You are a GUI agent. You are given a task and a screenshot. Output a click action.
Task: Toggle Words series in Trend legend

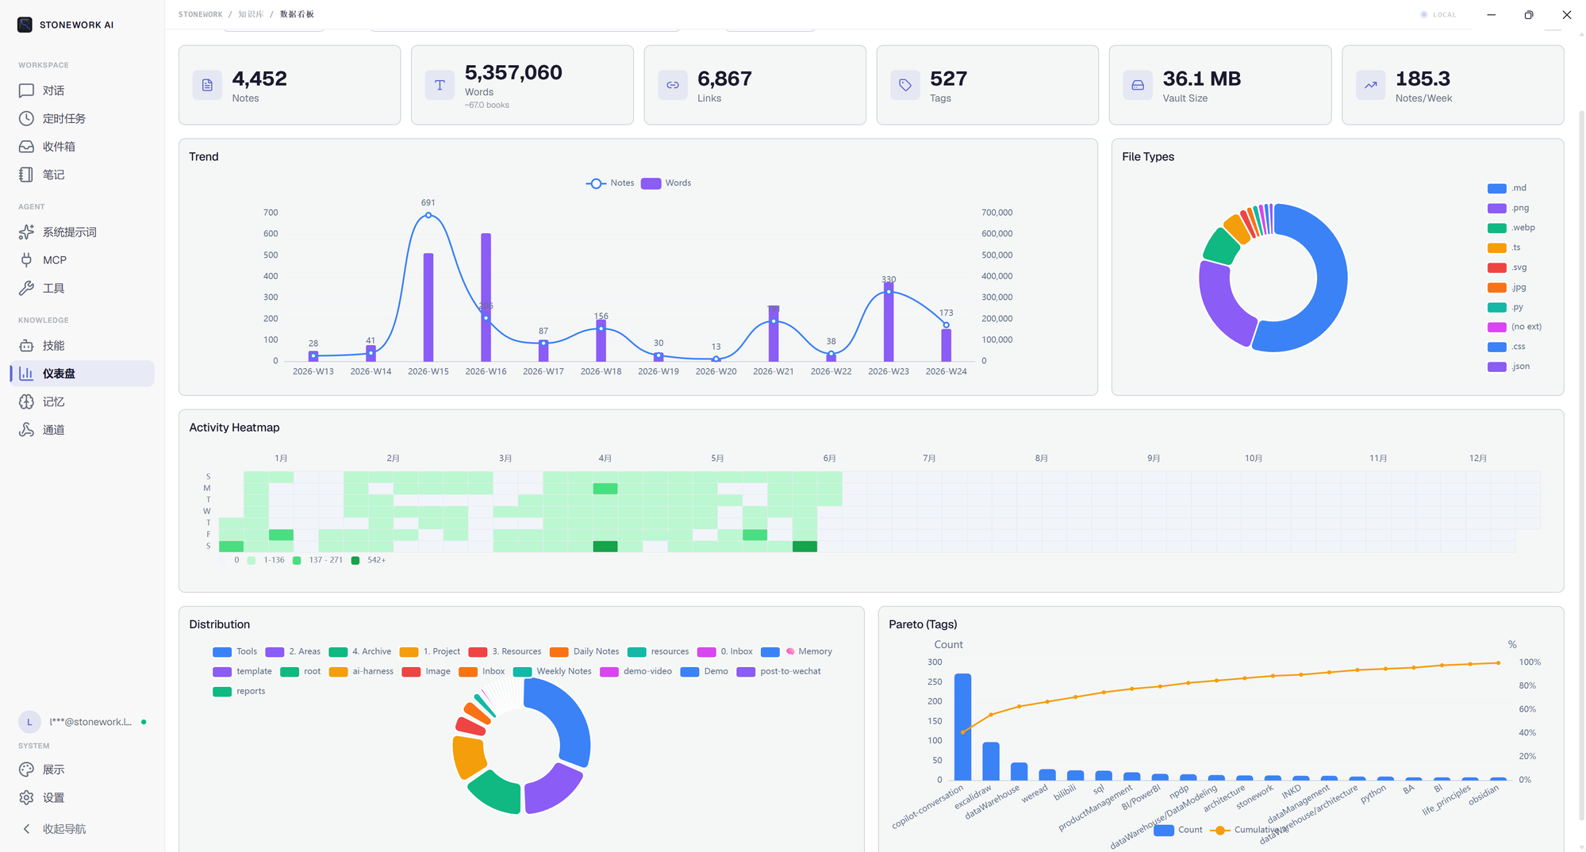[x=666, y=183]
